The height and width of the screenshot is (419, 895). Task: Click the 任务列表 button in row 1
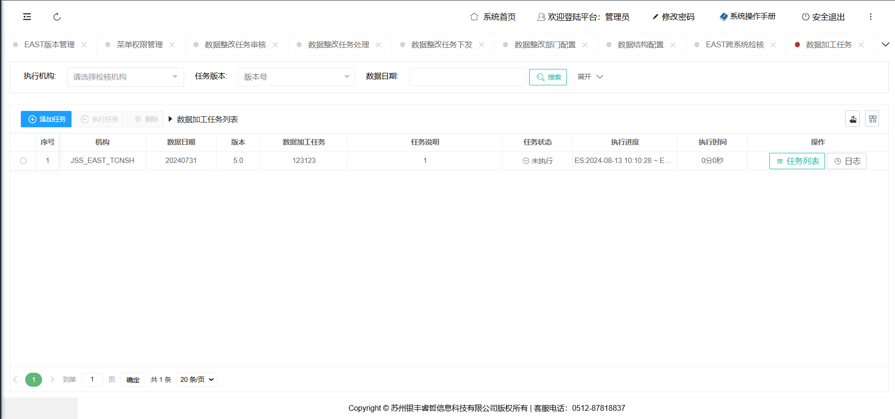point(797,161)
